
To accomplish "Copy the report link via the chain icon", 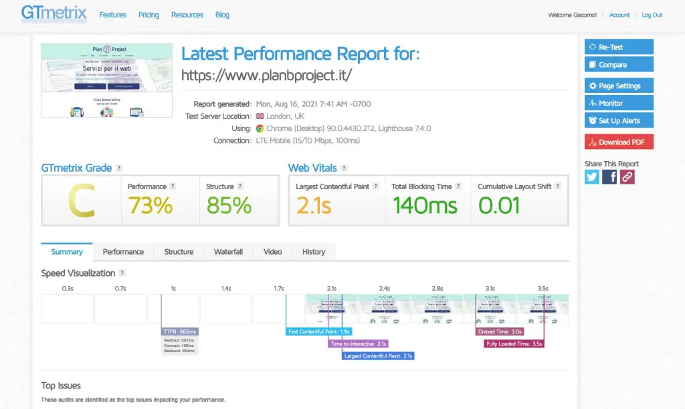I will tap(627, 177).
